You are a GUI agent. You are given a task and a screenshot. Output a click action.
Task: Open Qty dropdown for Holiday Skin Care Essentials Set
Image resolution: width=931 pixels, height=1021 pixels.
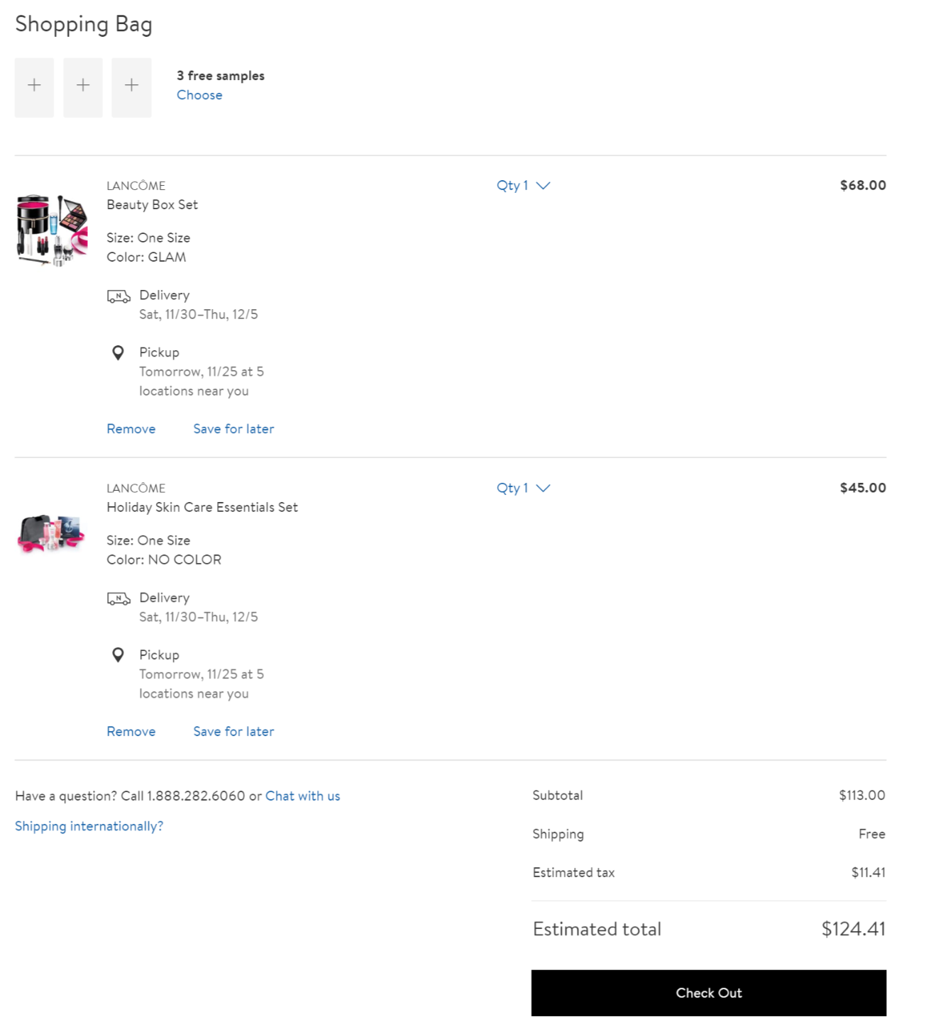[x=523, y=488]
